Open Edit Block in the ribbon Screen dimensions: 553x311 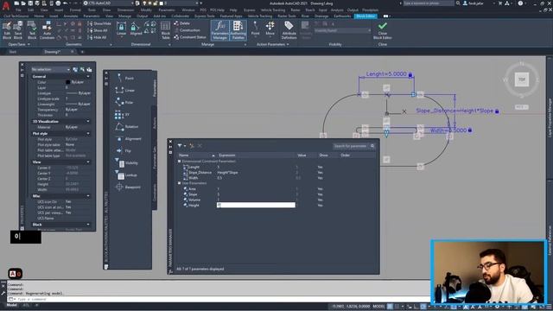[x=7, y=30]
